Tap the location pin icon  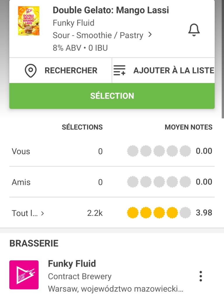(31, 70)
